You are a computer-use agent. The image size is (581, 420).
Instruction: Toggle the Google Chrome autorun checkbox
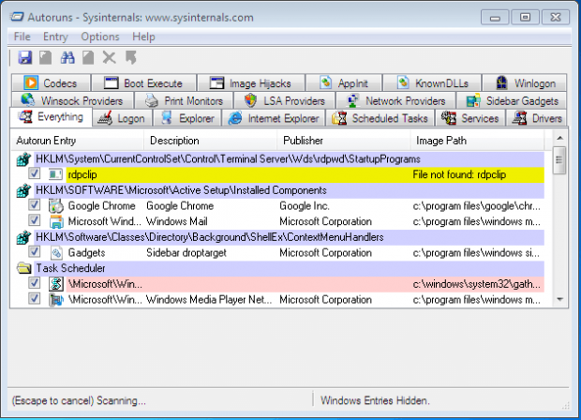click(35, 205)
